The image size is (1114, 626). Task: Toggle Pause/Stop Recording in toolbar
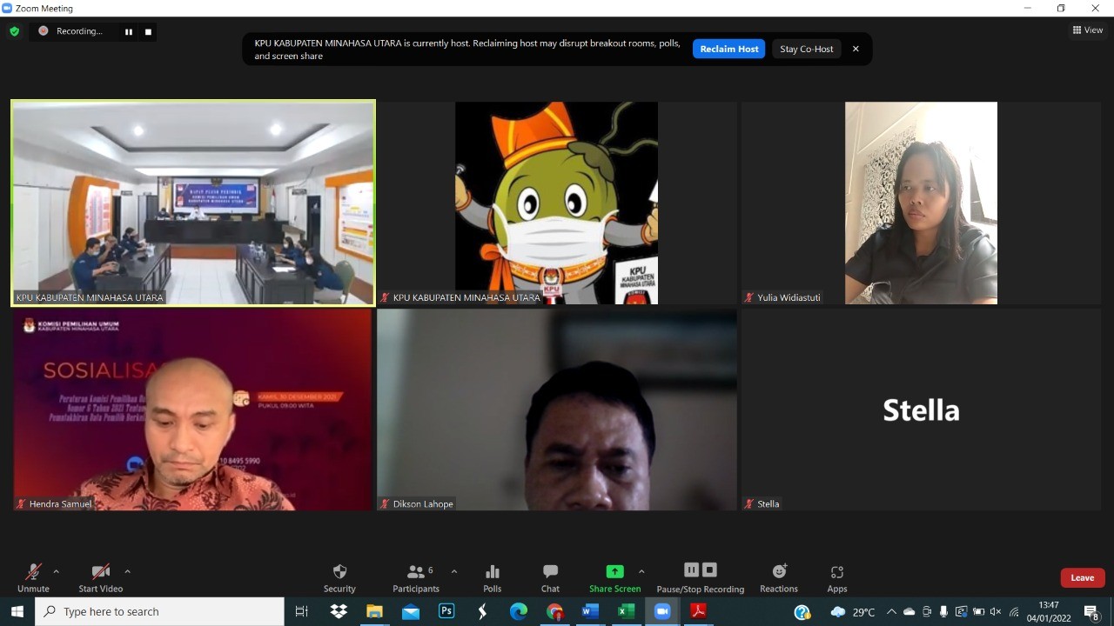(700, 577)
